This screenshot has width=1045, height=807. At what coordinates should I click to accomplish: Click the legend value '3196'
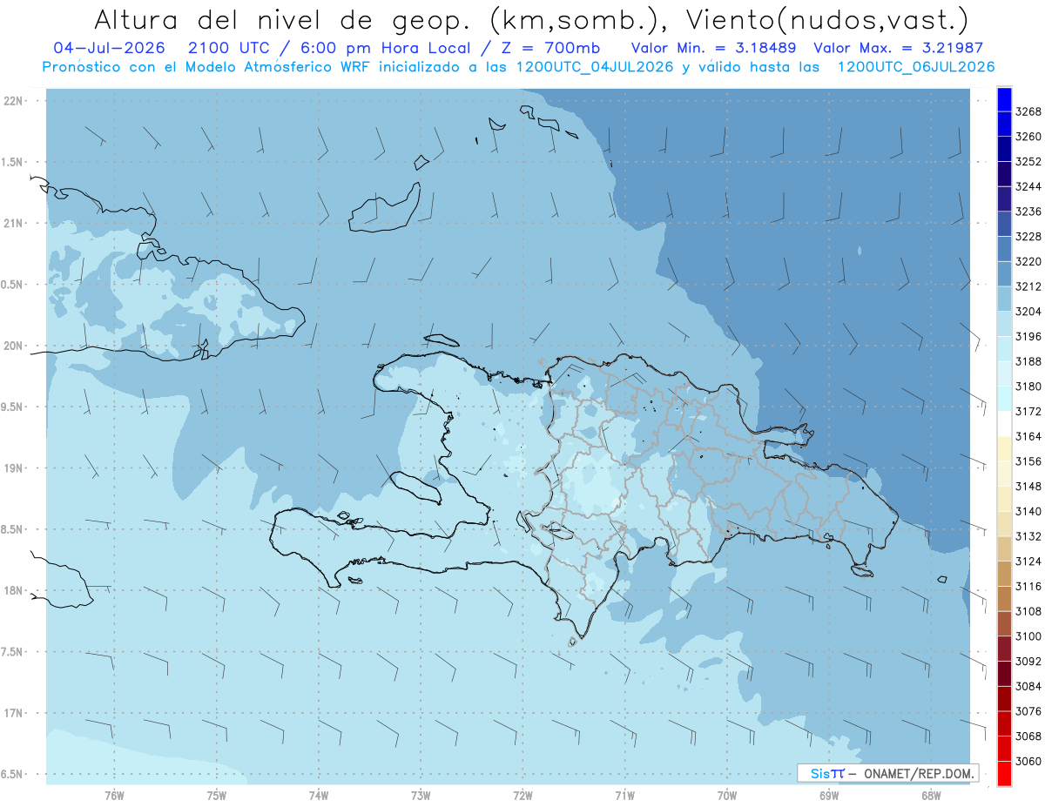(x=1028, y=337)
